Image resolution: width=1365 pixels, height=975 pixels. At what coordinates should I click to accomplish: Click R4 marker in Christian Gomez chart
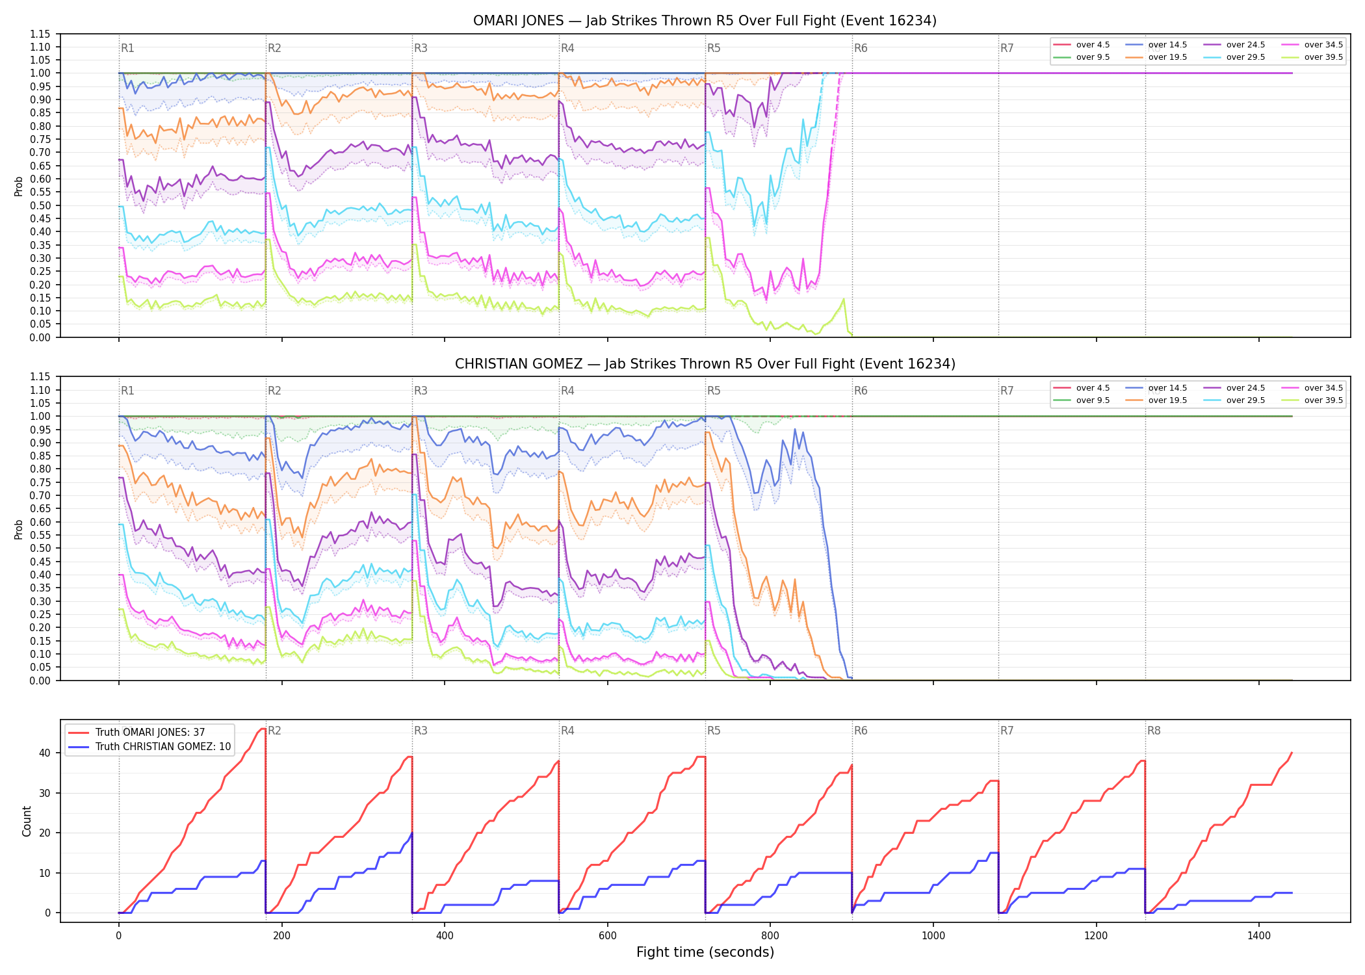tap(567, 391)
